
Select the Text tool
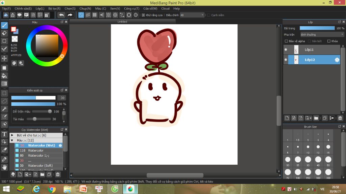(4, 134)
